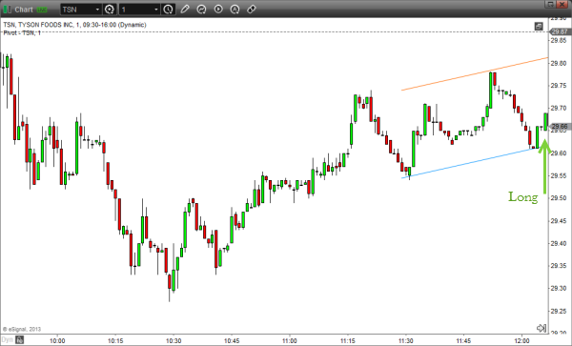
Task: Click the green LIVE data badge
Action: click(x=42, y=10)
